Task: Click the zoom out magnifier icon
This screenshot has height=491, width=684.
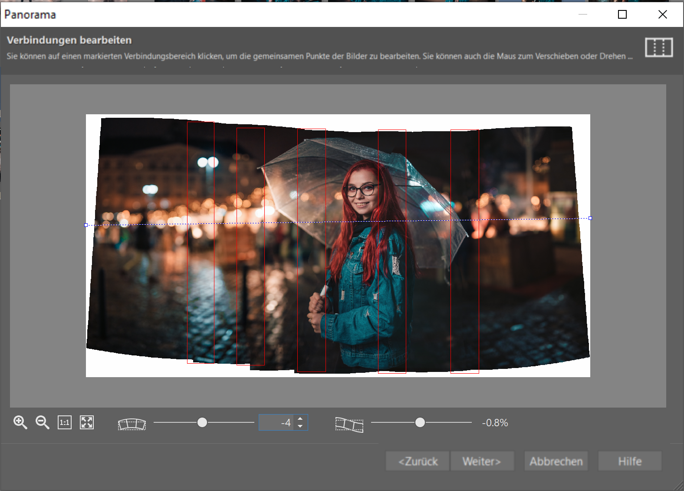Action: [x=42, y=422]
